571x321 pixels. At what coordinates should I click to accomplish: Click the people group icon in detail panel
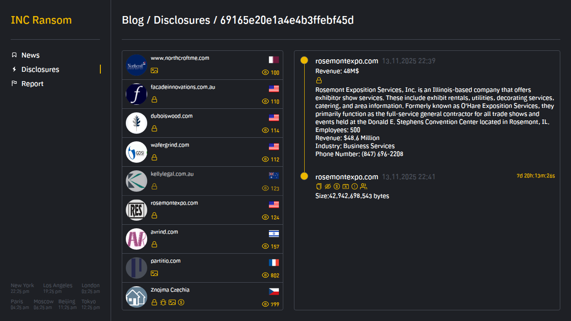[x=364, y=186]
